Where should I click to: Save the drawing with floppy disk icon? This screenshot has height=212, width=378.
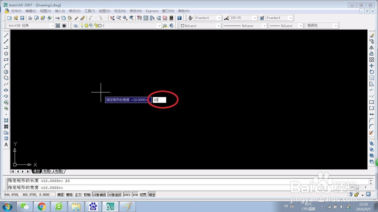point(22,18)
